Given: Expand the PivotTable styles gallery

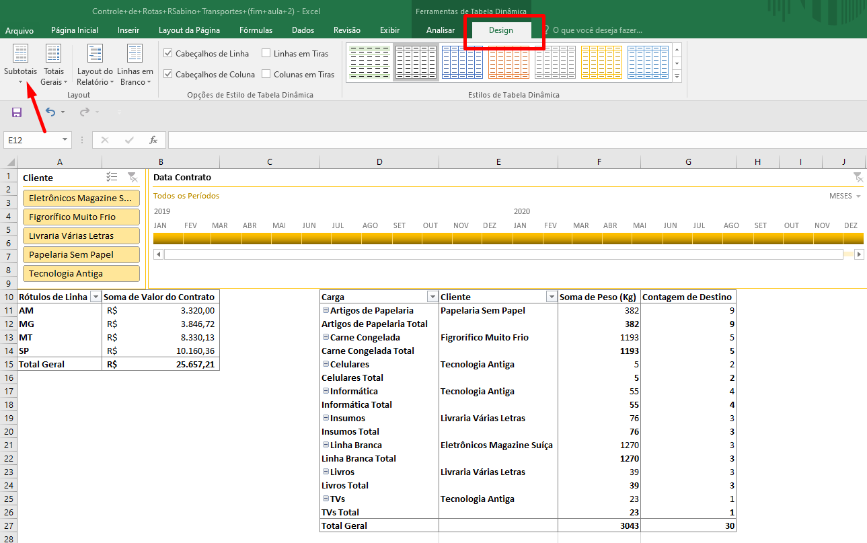Looking at the screenshot, I should click(677, 75).
